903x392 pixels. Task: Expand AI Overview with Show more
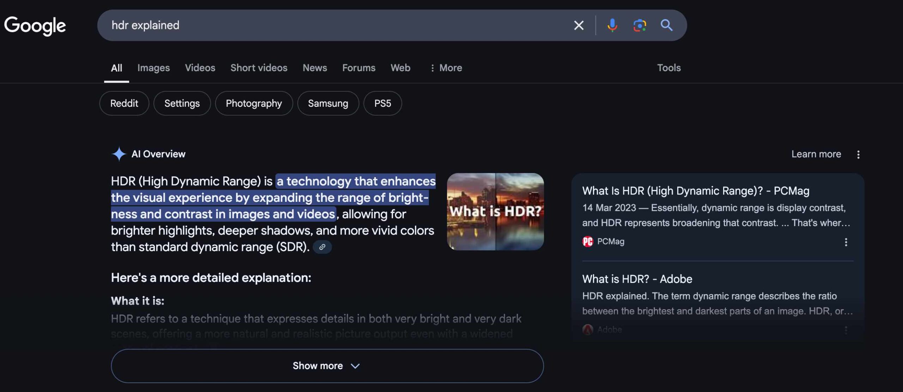327,366
